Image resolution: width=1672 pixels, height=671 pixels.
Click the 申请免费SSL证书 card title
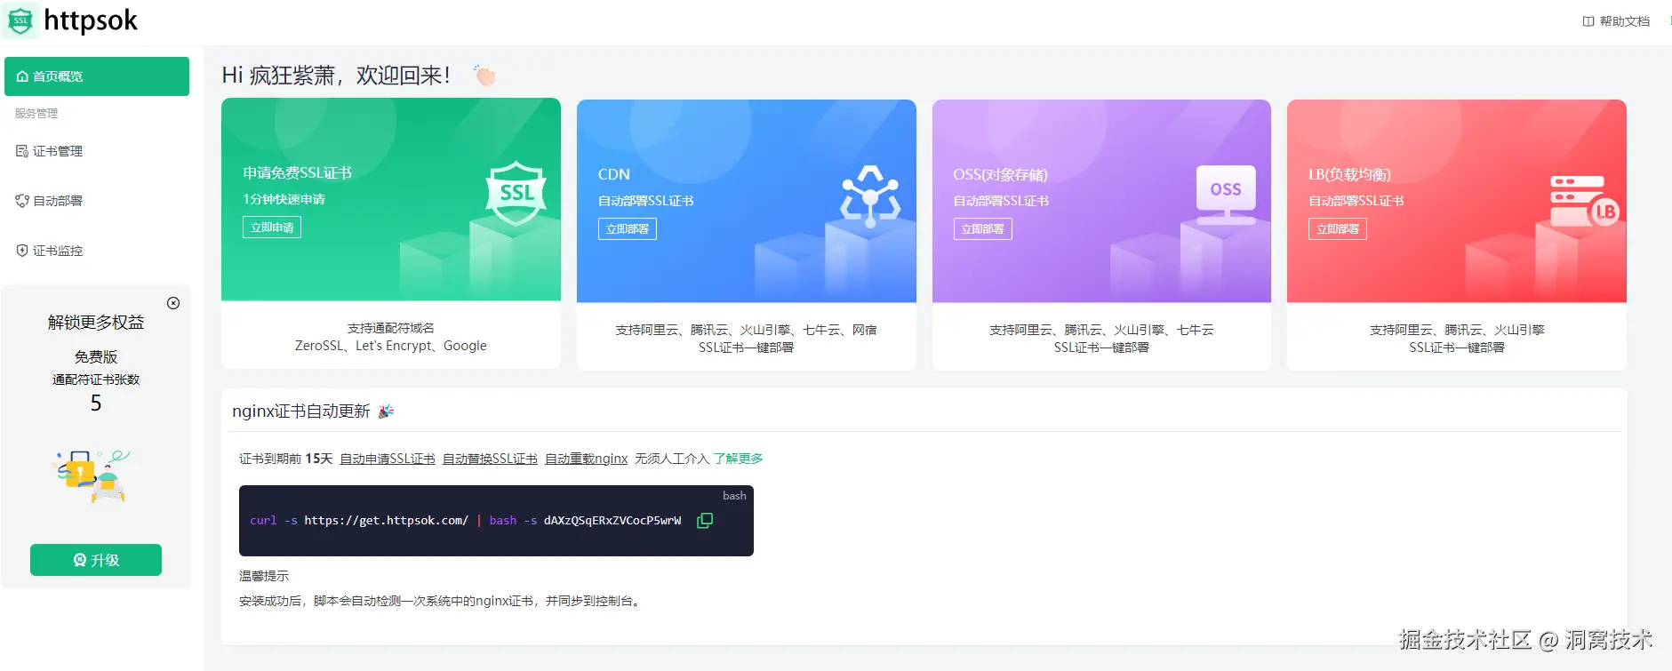point(298,173)
